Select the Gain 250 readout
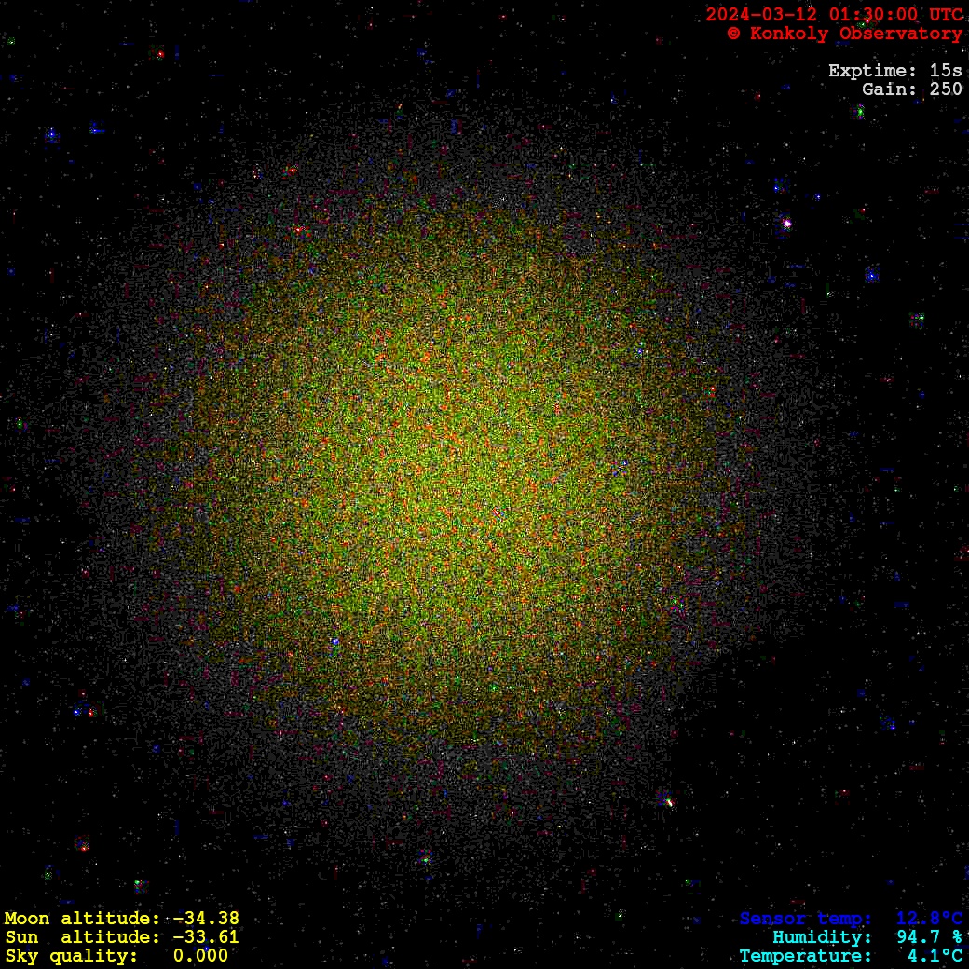Viewport: 969px width, 969px height. [911, 89]
